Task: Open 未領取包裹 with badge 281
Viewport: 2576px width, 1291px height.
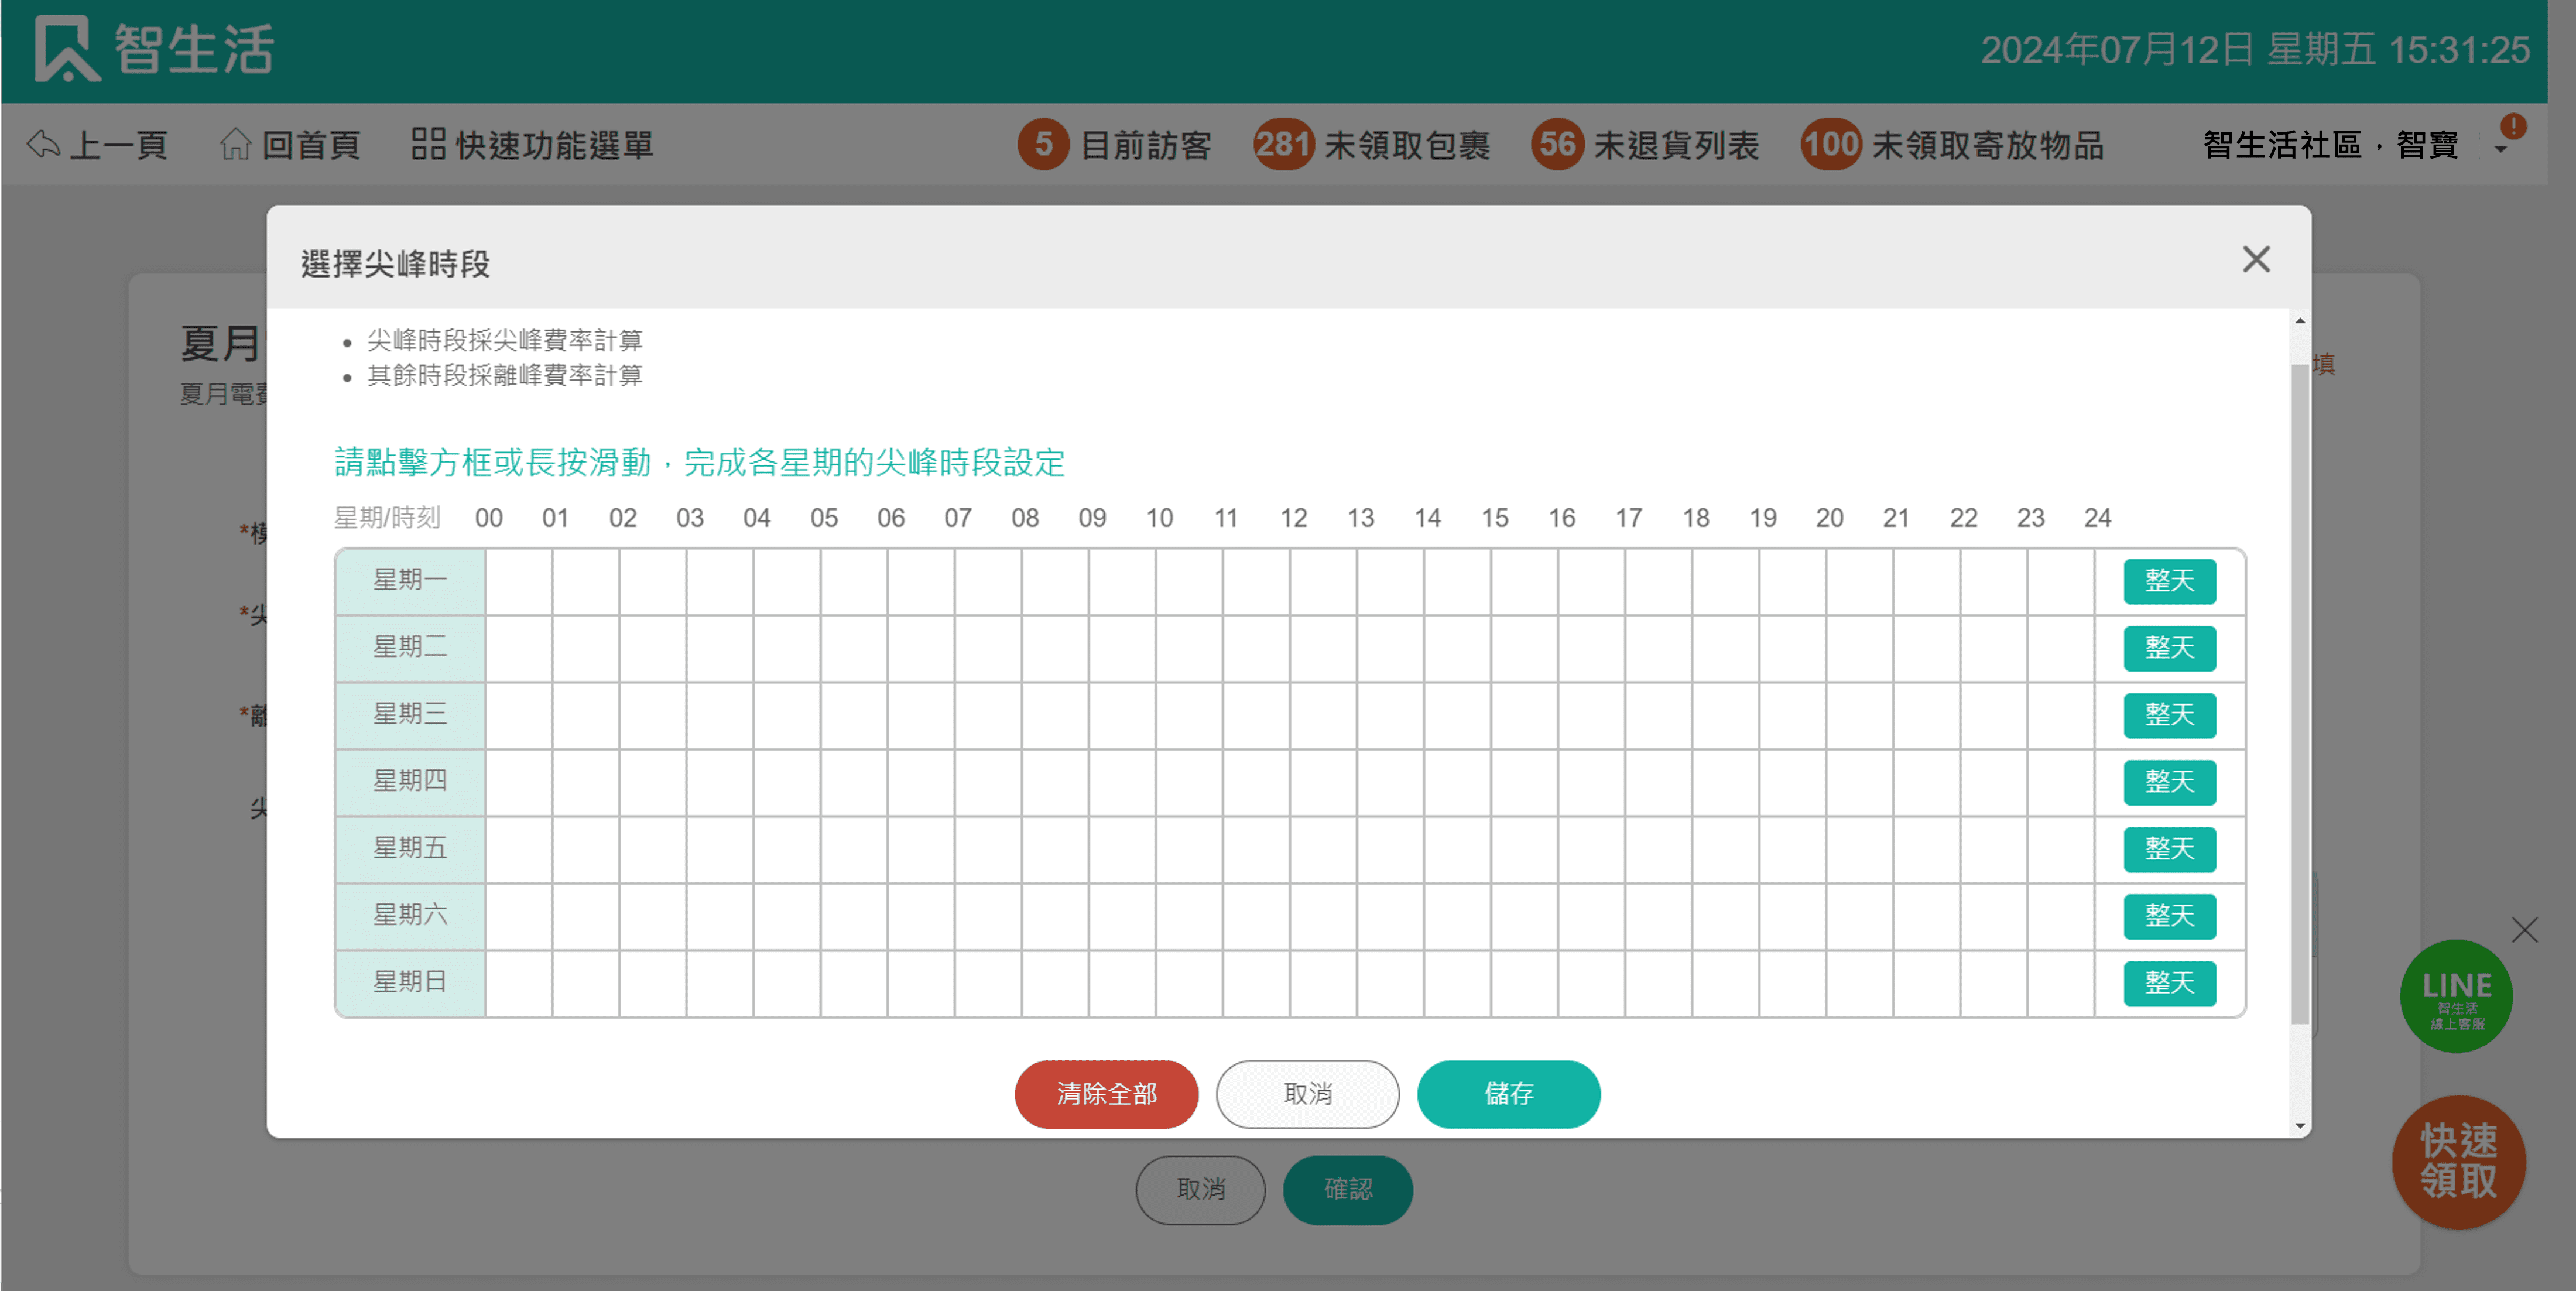Action: click(x=1372, y=145)
